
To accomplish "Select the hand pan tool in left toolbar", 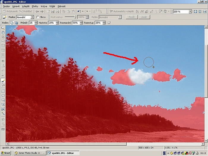I will pyautogui.click(x=3, y=32).
